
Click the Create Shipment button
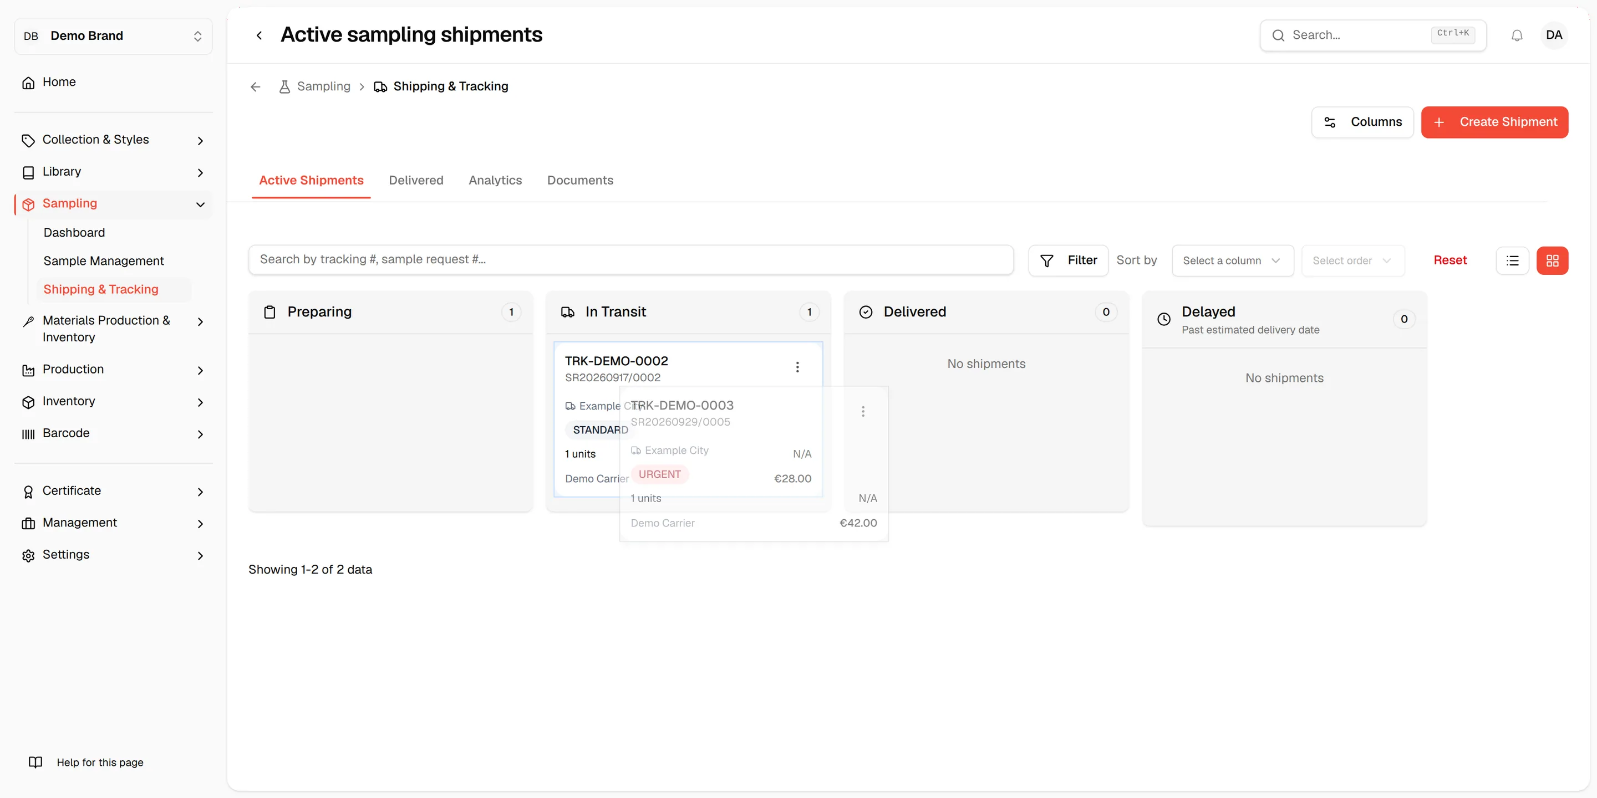click(1494, 122)
